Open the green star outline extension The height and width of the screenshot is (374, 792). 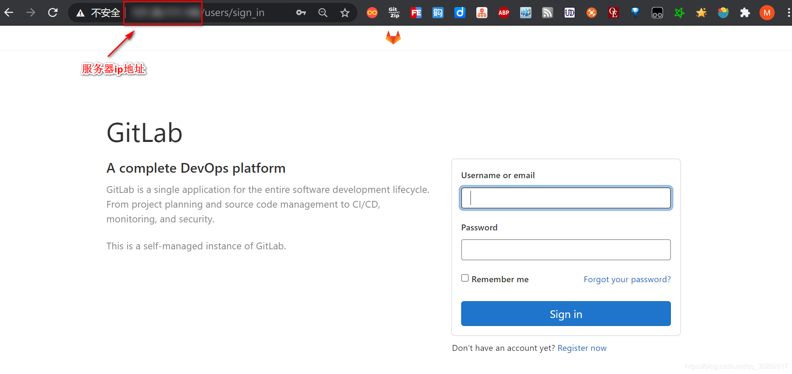(x=679, y=13)
